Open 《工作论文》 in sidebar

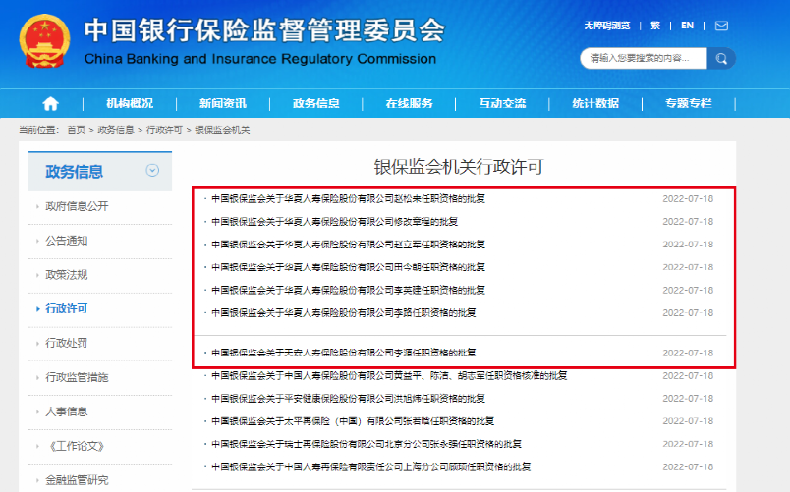click(x=77, y=446)
